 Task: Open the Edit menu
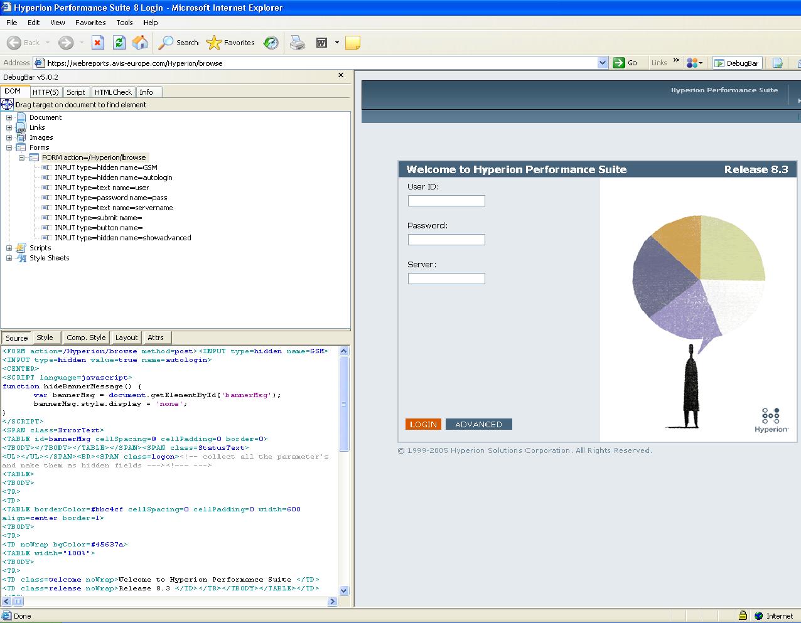click(33, 23)
